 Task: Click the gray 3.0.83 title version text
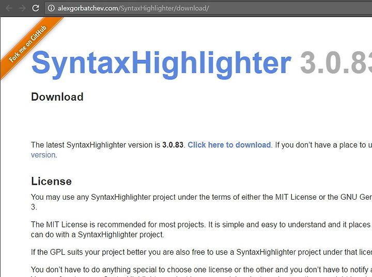coord(336,63)
